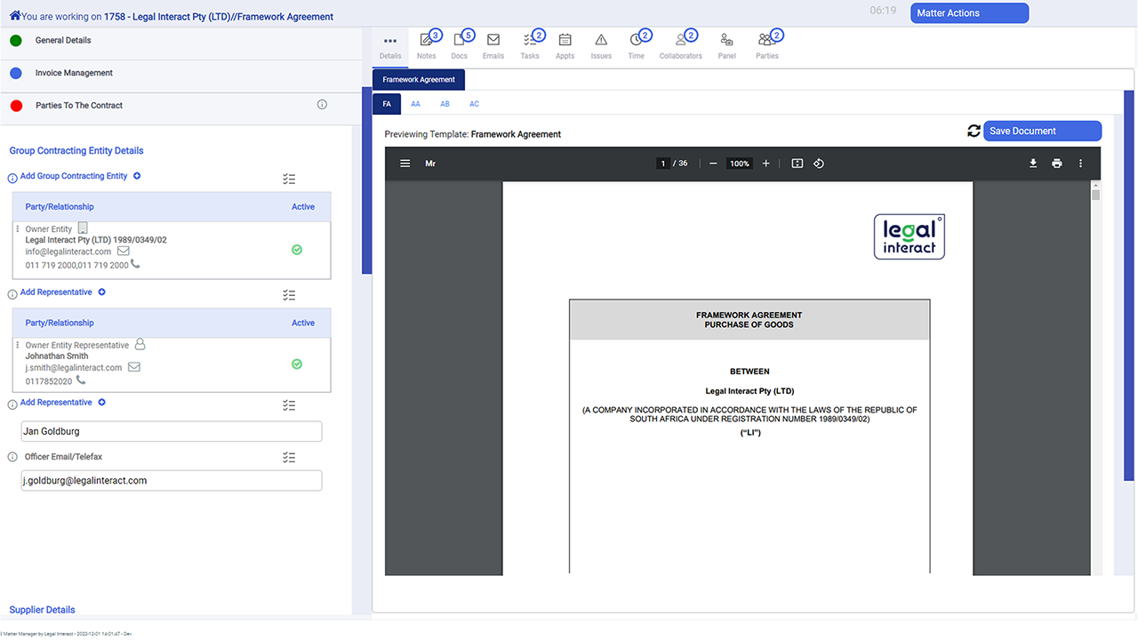1138x640 pixels.
Task: Open the Emails envelope icon
Action: (493, 40)
